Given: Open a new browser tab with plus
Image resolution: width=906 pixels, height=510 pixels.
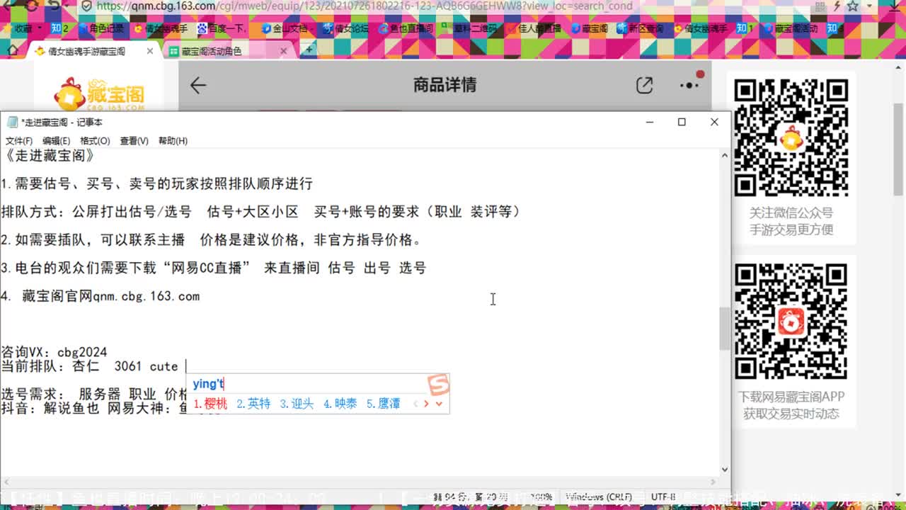Looking at the screenshot, I should pyautogui.click(x=309, y=50).
